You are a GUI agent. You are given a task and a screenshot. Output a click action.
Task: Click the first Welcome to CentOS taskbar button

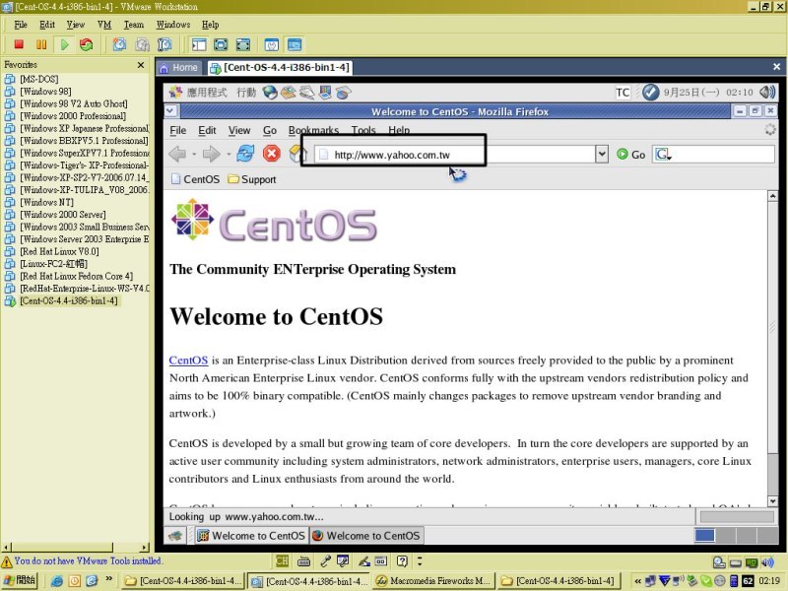[251, 536]
